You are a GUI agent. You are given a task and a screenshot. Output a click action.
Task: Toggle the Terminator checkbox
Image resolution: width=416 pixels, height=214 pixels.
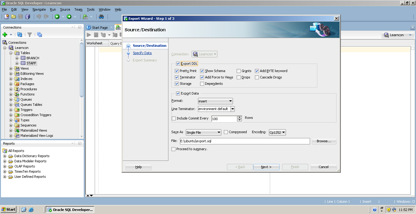[177, 77]
